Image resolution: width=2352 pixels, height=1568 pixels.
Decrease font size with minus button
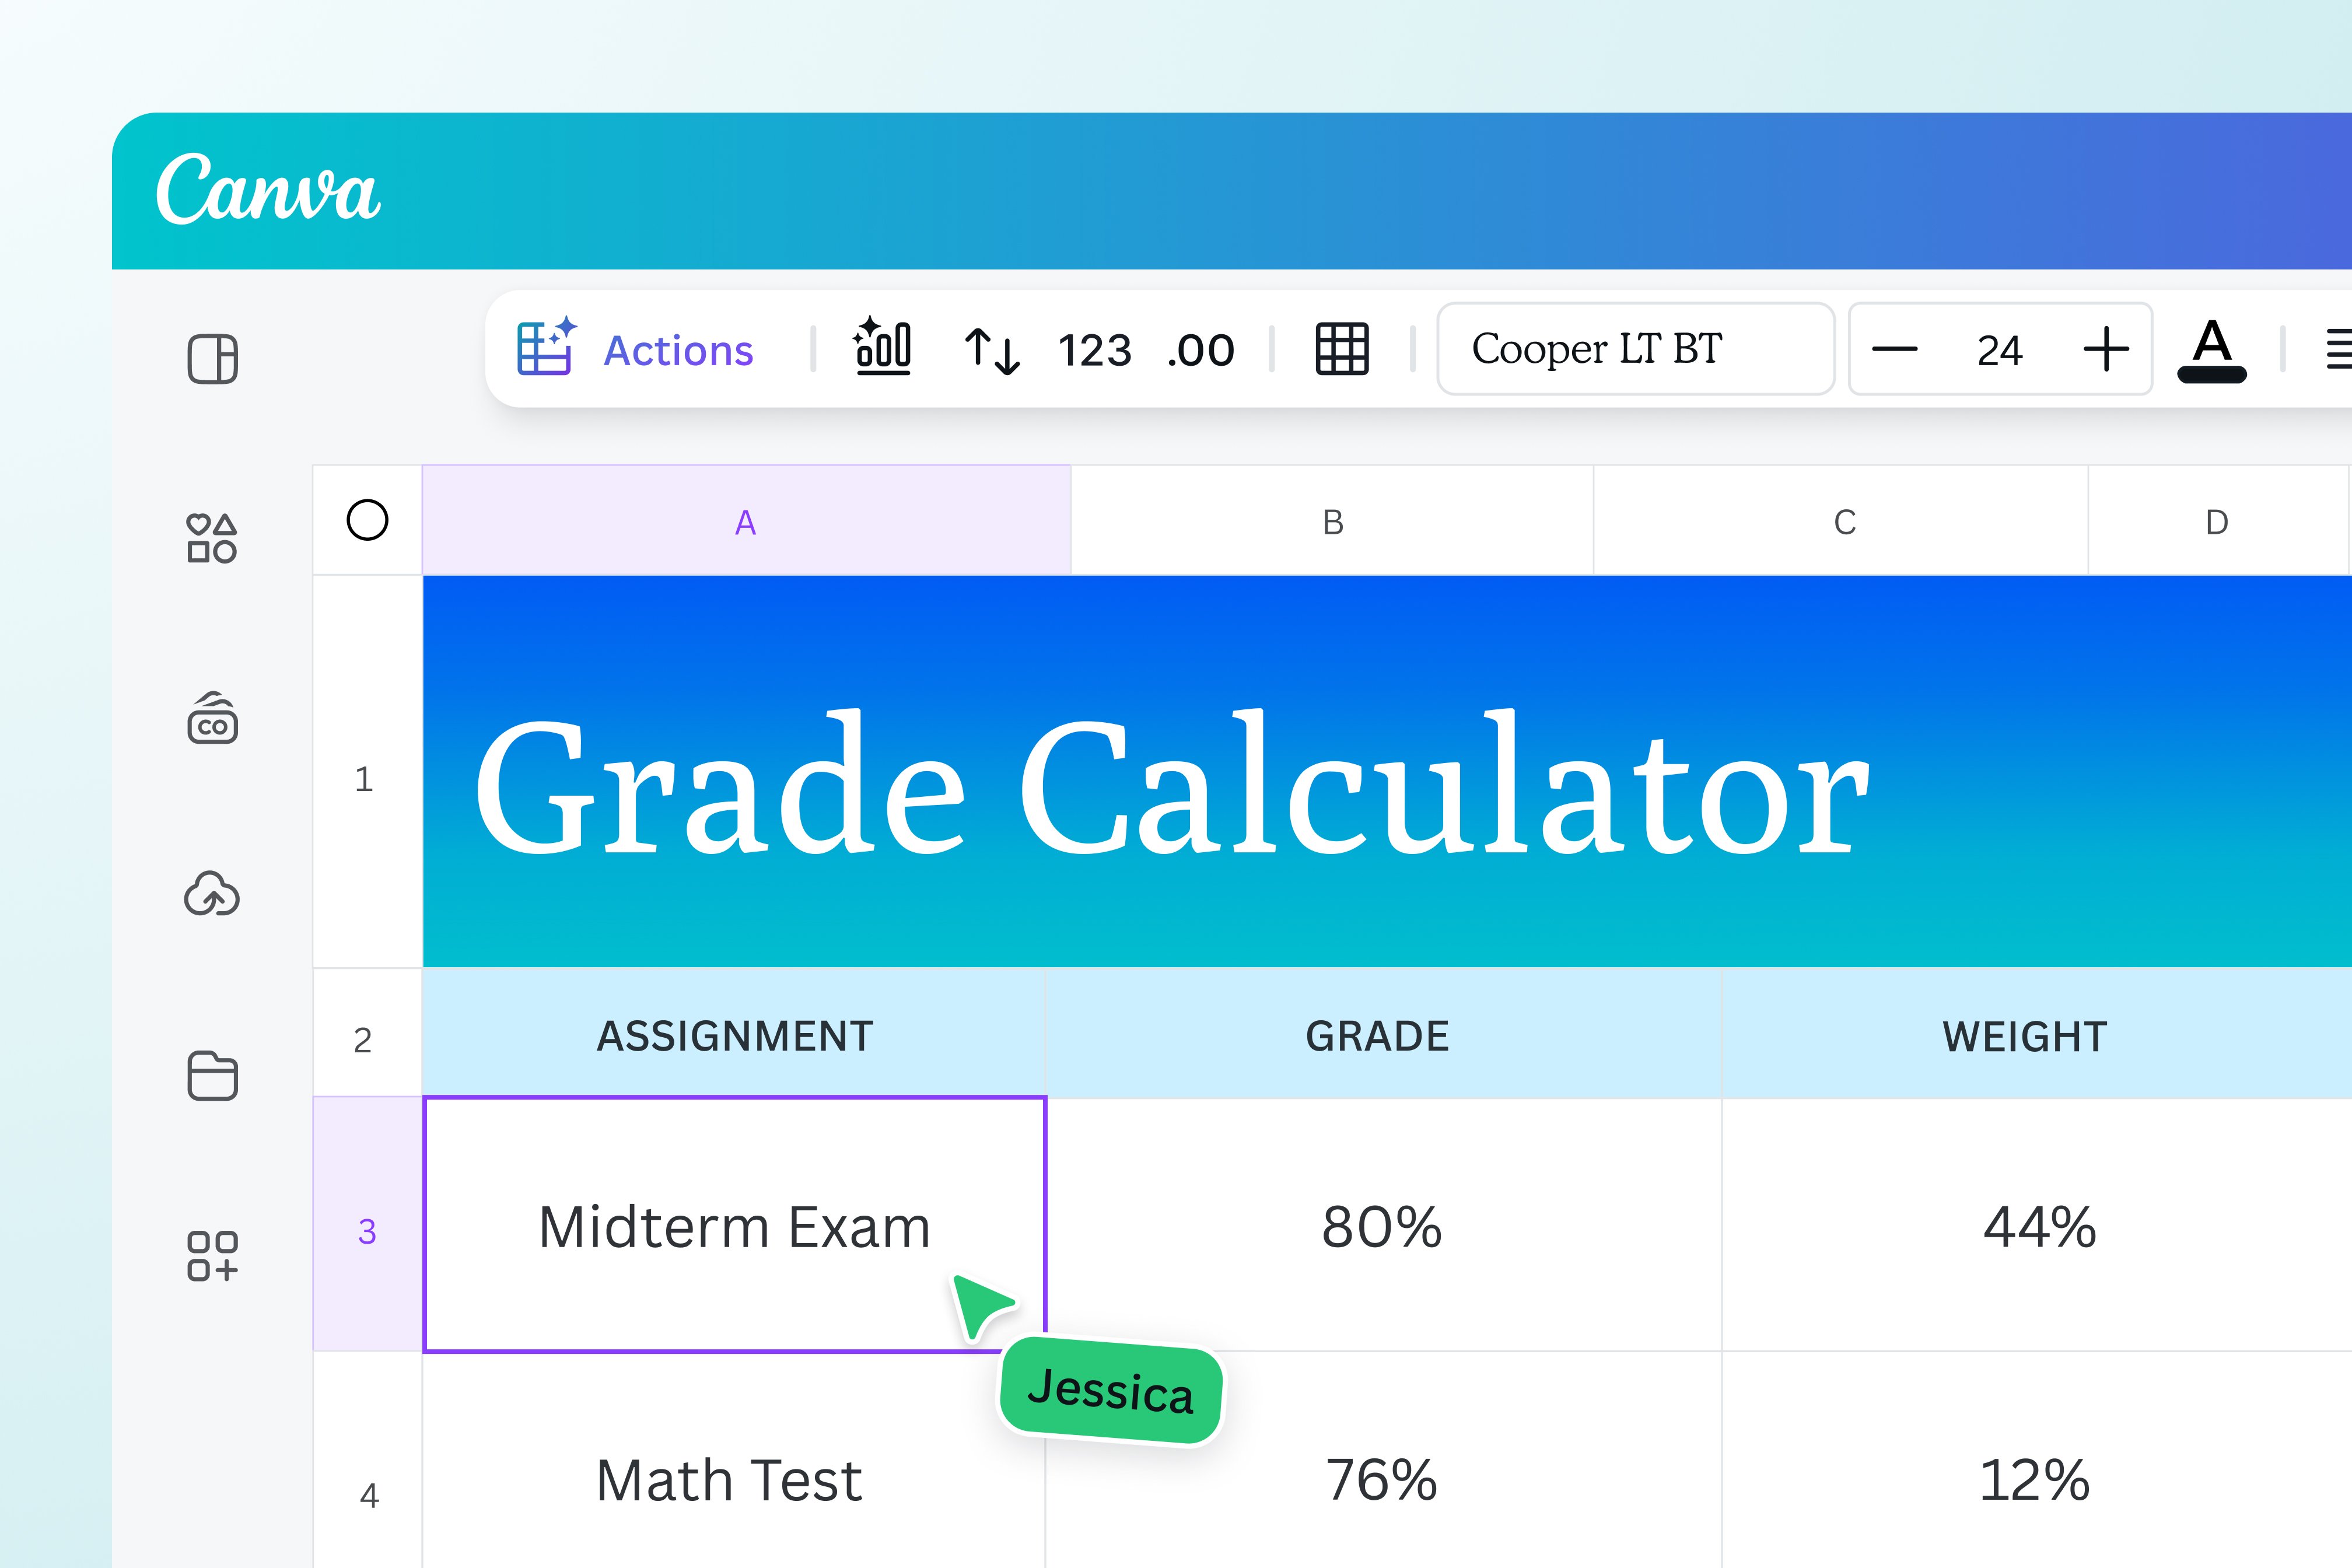tap(1894, 349)
